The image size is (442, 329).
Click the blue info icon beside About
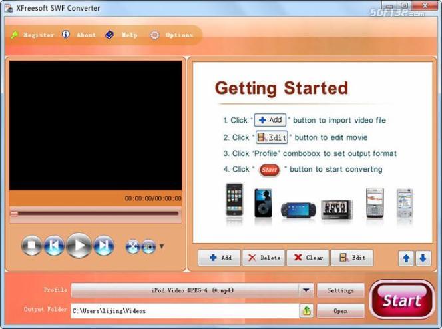[x=66, y=35]
